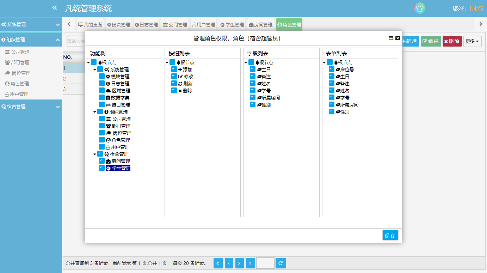Click the 房间管理 envelope icon in function tree
Screen dimensions: 487x273
click(x=108, y=161)
